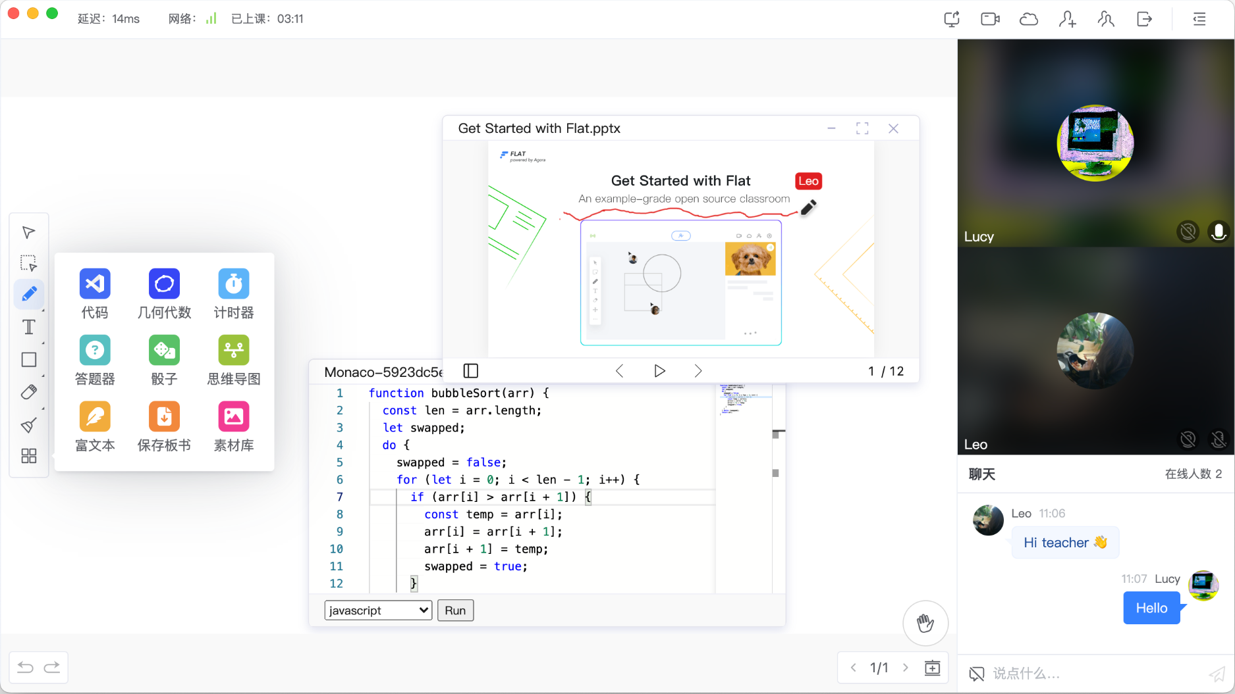Toggle Leo's muted microphone
The width and height of the screenshot is (1235, 694).
click(1218, 439)
